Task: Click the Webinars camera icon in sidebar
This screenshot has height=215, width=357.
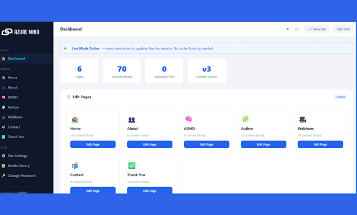Action: 4,117
